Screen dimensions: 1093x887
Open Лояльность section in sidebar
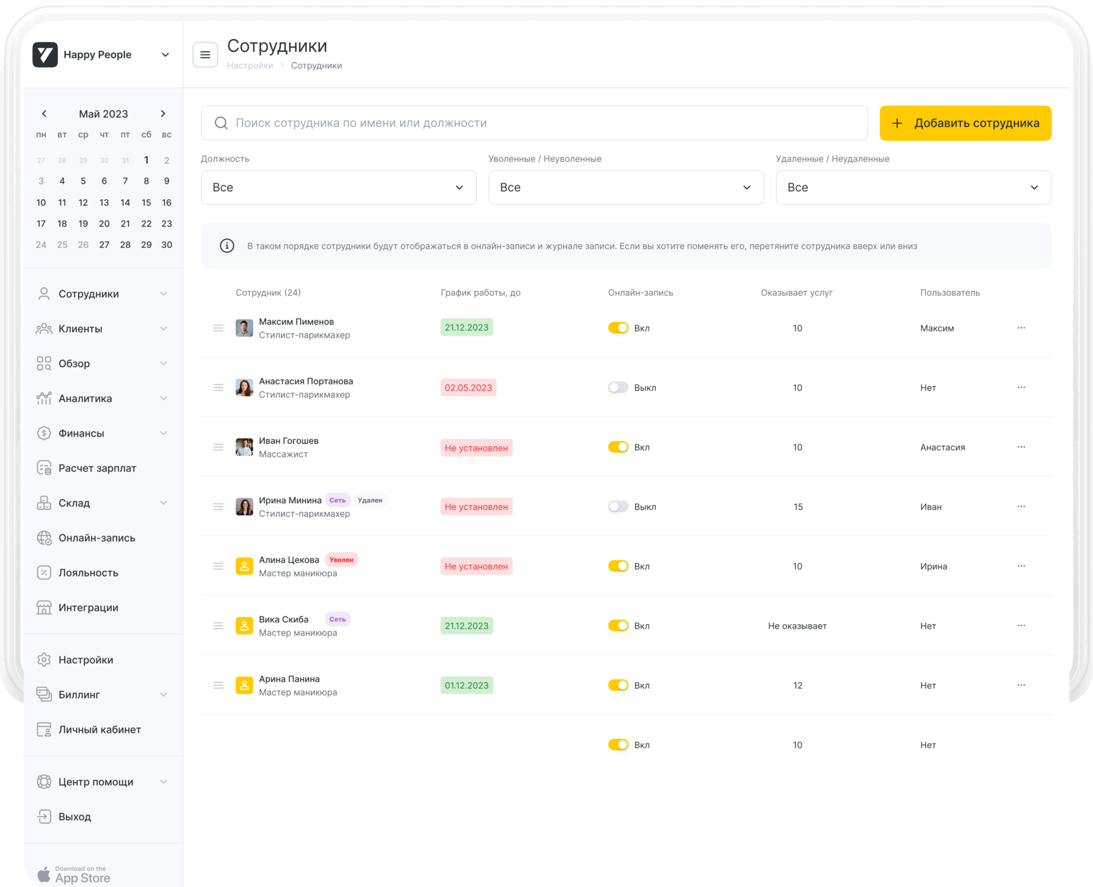coord(88,573)
